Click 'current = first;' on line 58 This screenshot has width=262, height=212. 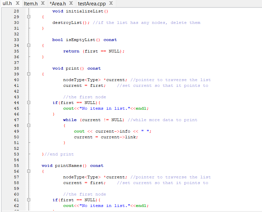[84, 183]
